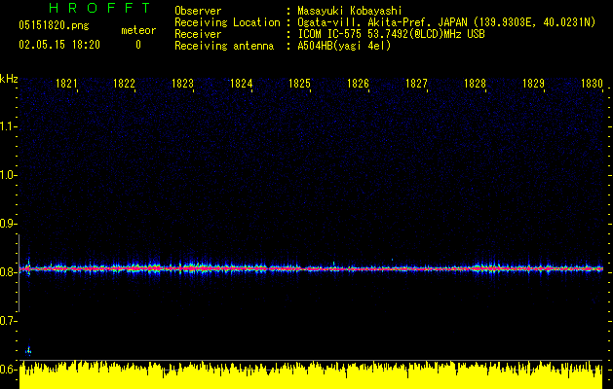
Task: Click time marker 1826
Action: point(358,84)
